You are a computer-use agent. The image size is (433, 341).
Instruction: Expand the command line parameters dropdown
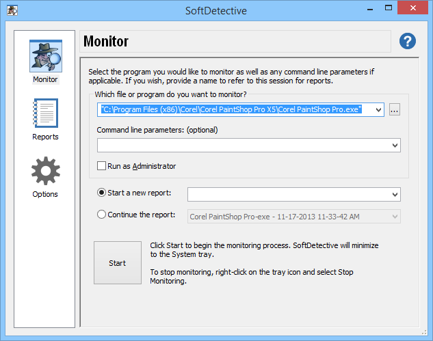click(x=395, y=146)
